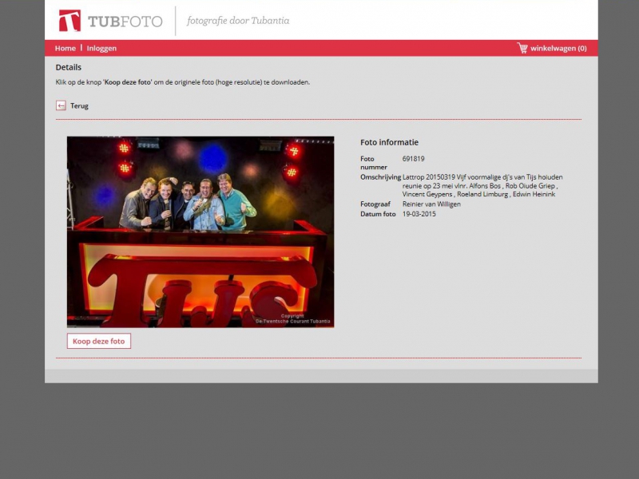Open the winkelwagen (0) link

coord(558,48)
